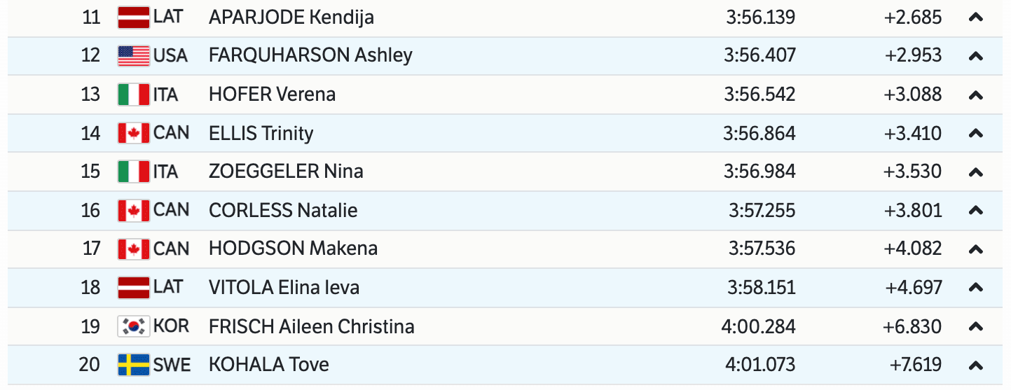The image size is (1011, 390).
Task: Click Italy flag beside ZOEGGELER Nina
Action: click(133, 172)
